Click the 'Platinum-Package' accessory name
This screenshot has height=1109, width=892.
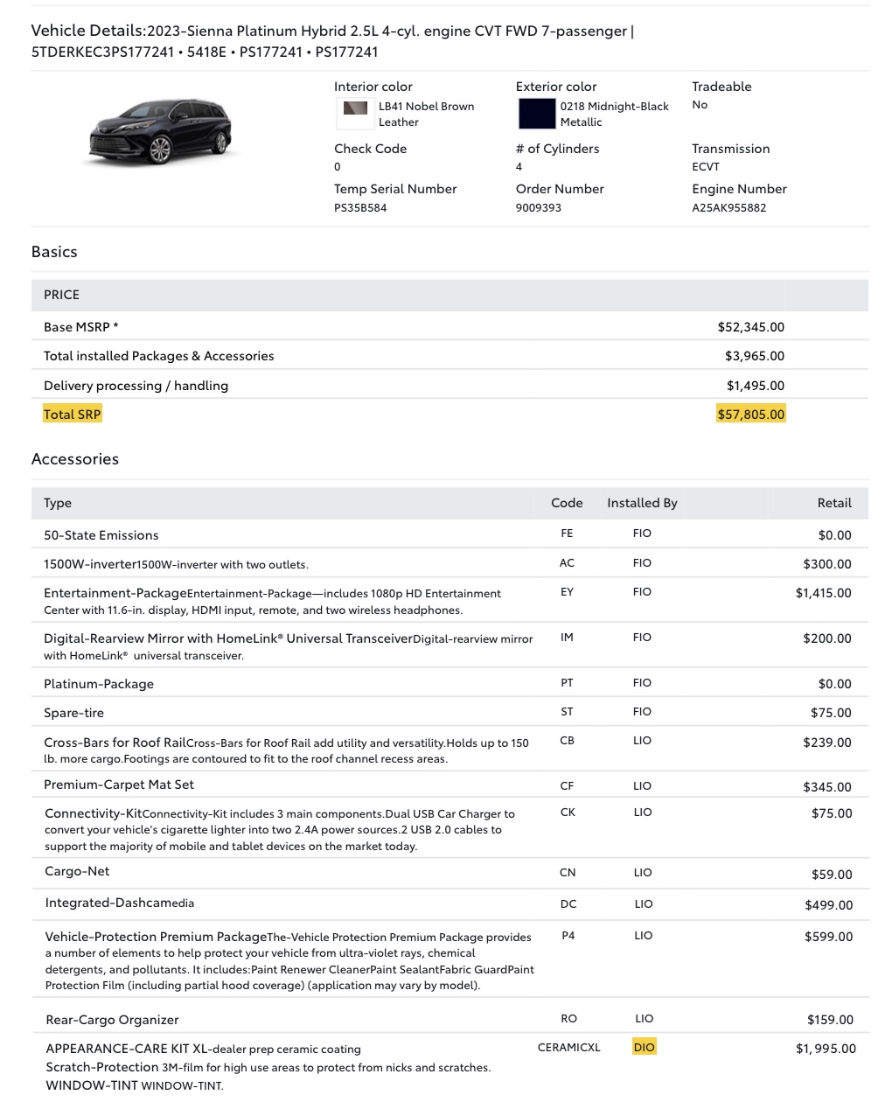click(99, 684)
